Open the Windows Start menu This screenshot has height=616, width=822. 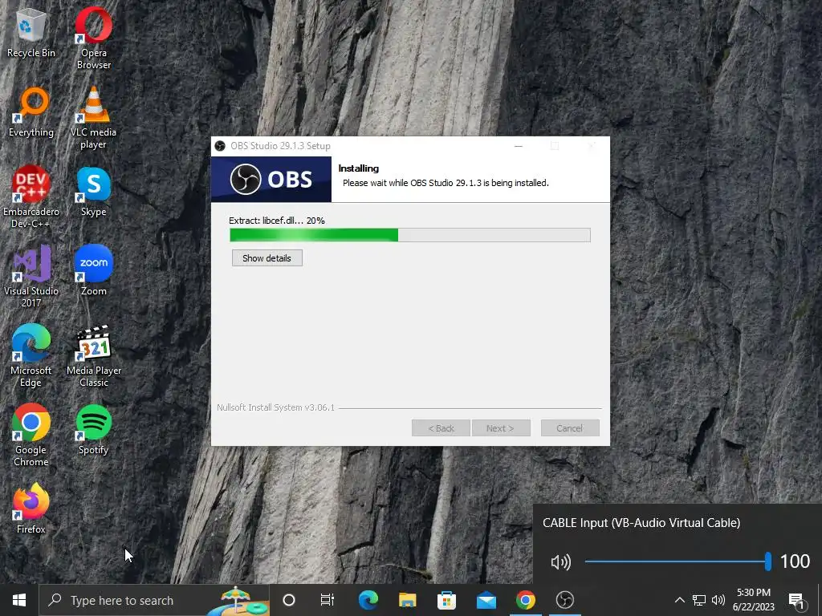[x=19, y=600]
